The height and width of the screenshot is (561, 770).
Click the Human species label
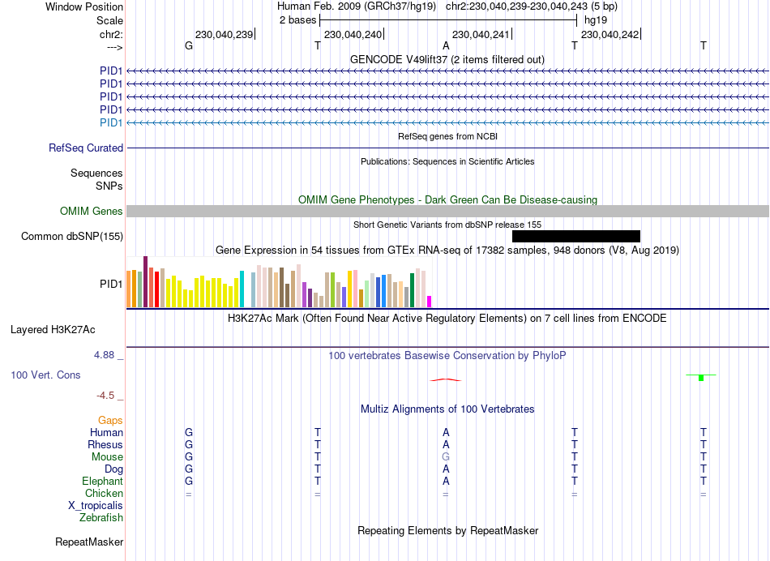(106, 432)
